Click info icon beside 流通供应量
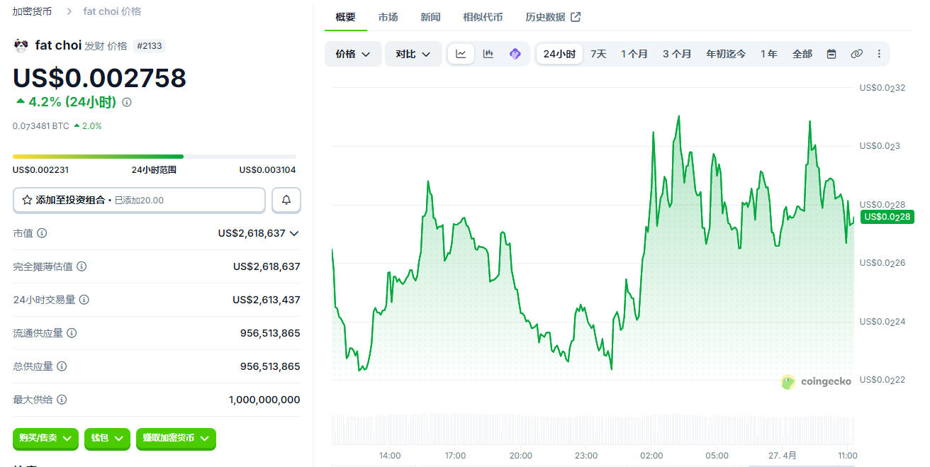 (72, 333)
